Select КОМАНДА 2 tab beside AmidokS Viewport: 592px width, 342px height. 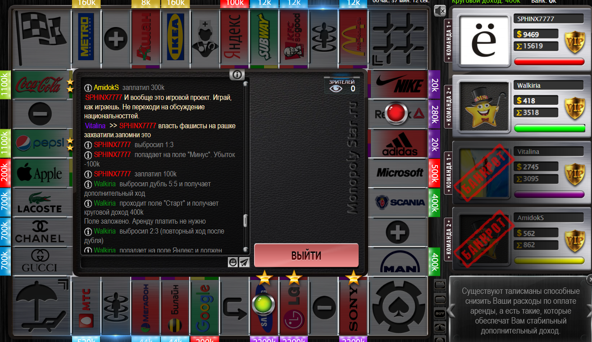click(448, 239)
